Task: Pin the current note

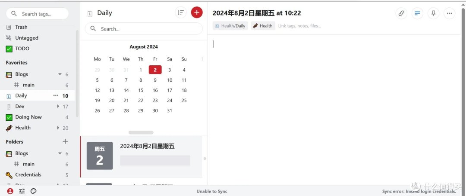Action: [433, 13]
